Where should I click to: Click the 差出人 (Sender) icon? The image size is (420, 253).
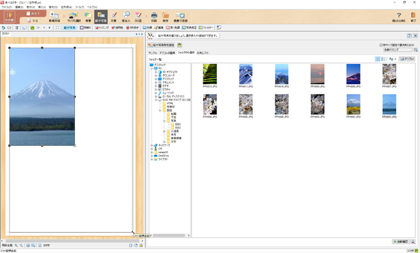pyautogui.click(x=126, y=17)
